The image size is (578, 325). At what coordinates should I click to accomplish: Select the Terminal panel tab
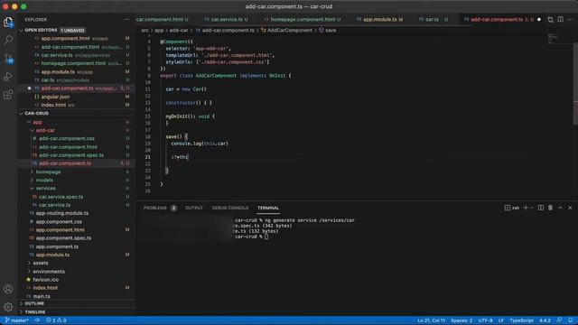pyautogui.click(x=268, y=209)
